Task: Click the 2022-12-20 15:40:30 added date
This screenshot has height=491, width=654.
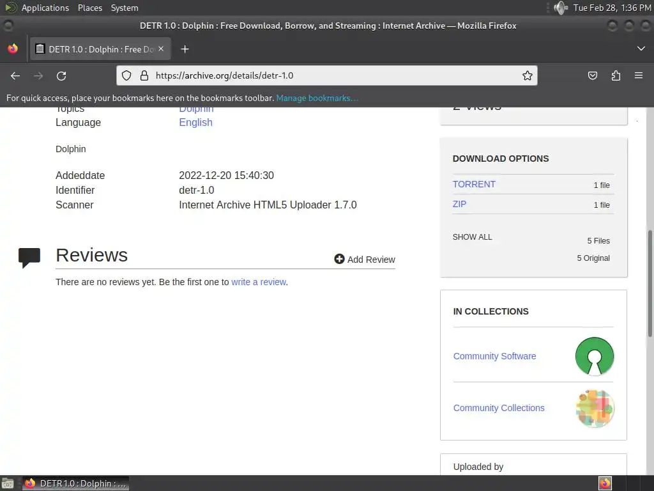Action: coord(227,175)
